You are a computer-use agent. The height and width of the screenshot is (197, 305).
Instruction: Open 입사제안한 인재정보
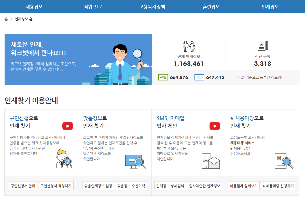[x=205, y=186]
